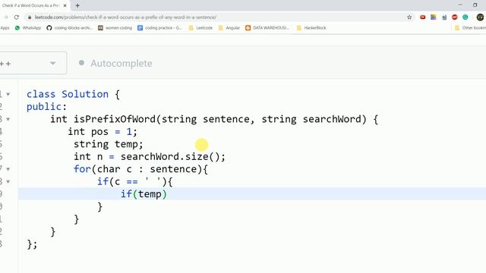Open the red rounded-rectangle extension icon

pyautogui.click(x=422, y=17)
